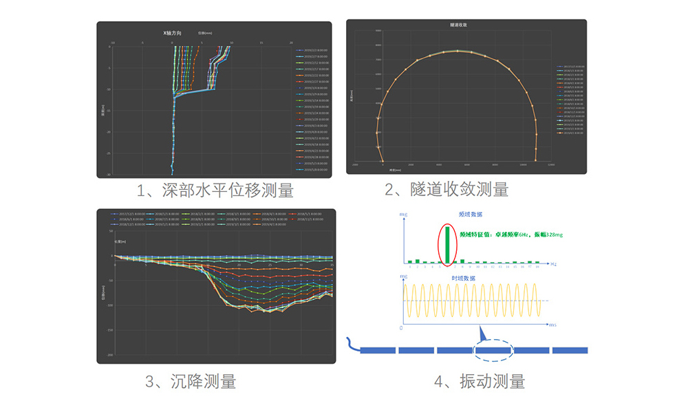Click the 'X轴方向' chart title
Image resolution: width=688 pixels, height=401 pixels.
[x=172, y=33]
